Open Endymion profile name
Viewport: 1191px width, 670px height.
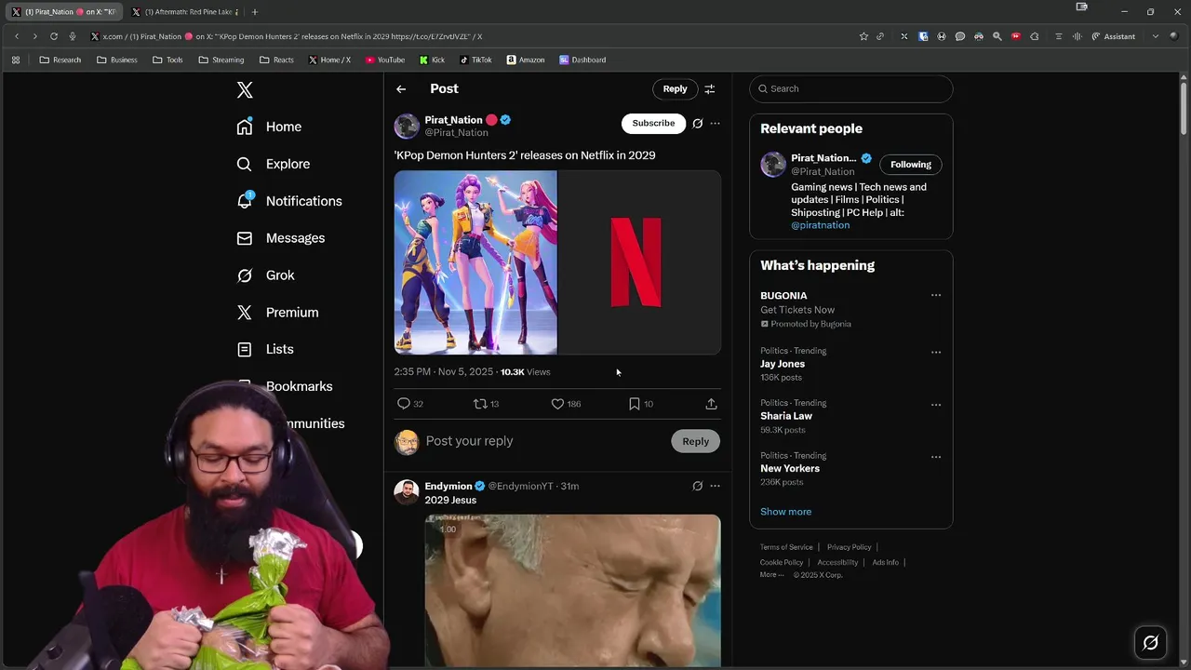(448, 486)
